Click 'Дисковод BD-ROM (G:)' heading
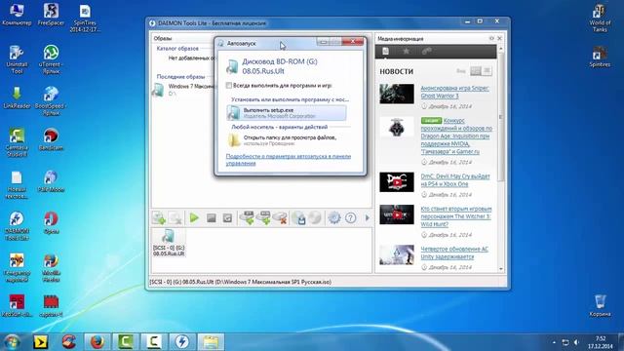The width and height of the screenshot is (624, 351). click(x=280, y=61)
